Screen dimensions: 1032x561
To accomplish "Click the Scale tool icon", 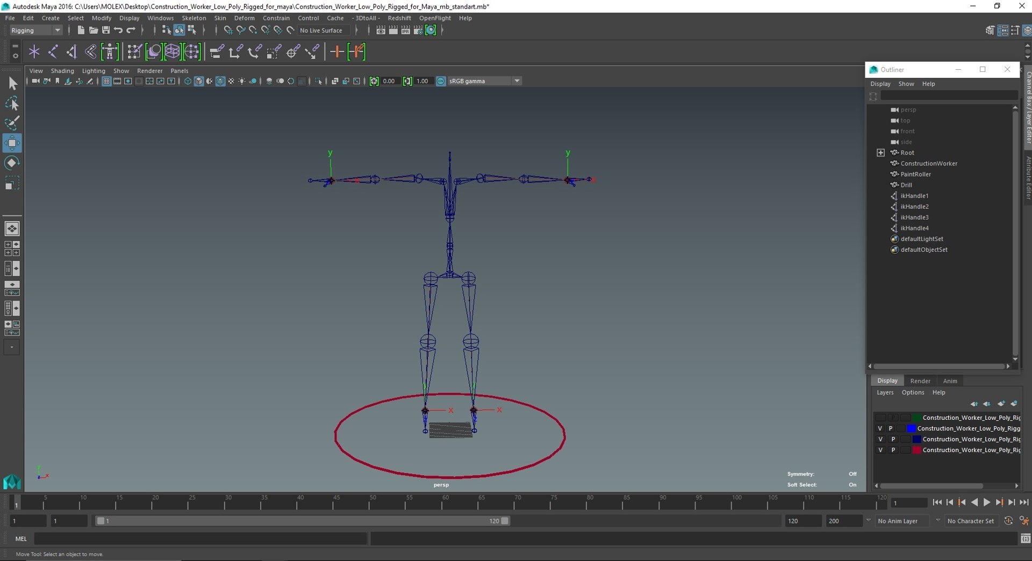I will click(12, 183).
